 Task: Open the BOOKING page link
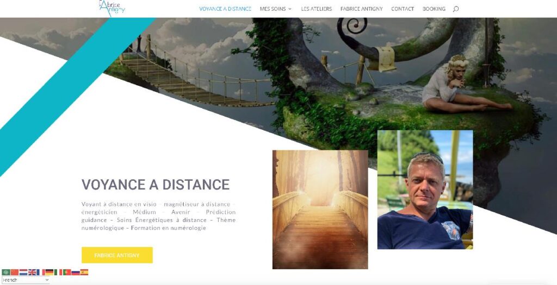[x=434, y=9]
